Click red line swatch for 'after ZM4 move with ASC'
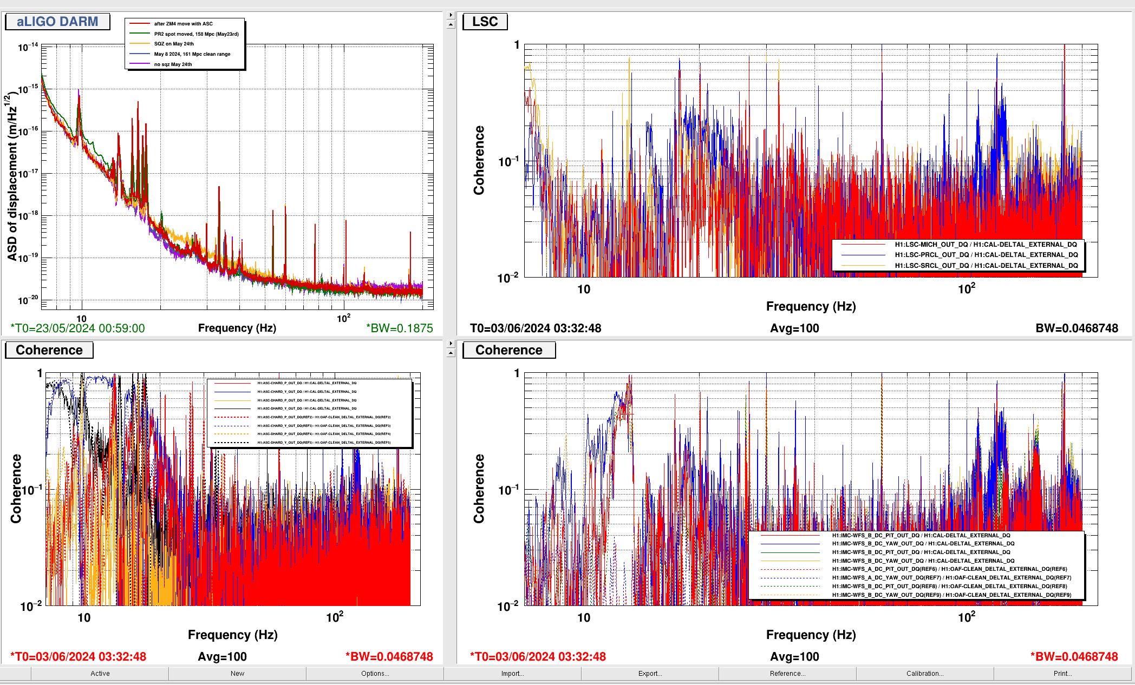1135x685 pixels. click(140, 24)
